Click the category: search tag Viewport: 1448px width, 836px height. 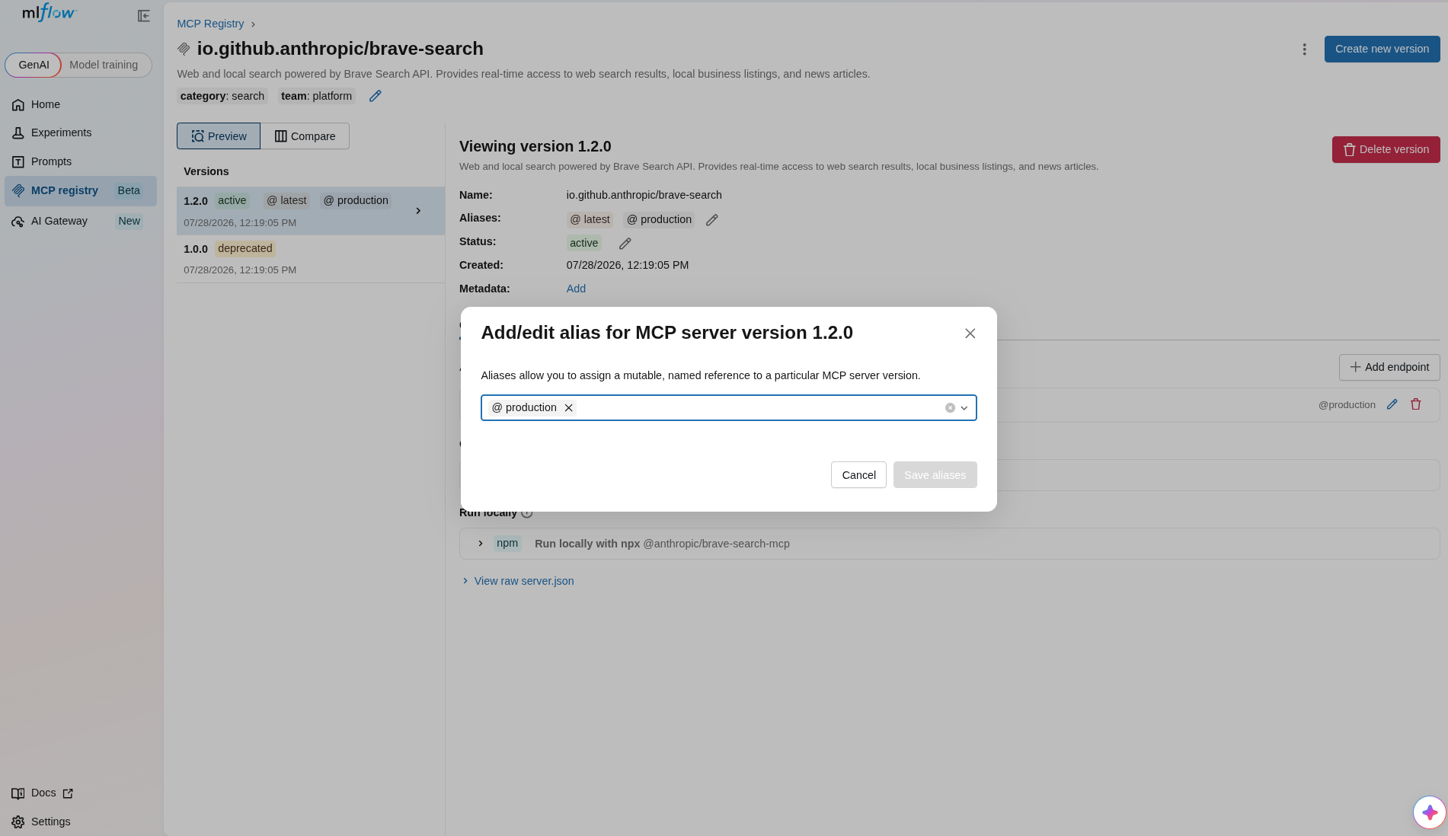coord(222,96)
